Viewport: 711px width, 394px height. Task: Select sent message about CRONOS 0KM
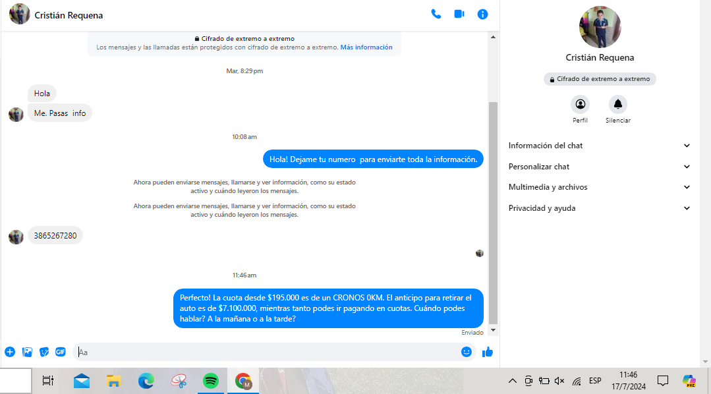[328, 308]
